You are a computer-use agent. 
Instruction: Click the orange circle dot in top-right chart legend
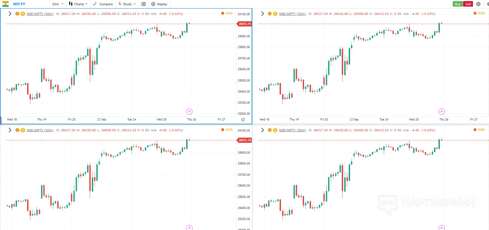click(x=270, y=14)
